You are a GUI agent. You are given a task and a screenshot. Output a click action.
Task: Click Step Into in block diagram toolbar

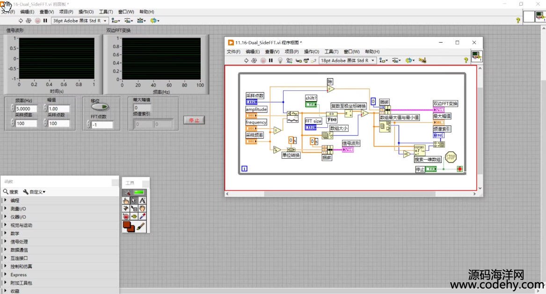pos(298,60)
